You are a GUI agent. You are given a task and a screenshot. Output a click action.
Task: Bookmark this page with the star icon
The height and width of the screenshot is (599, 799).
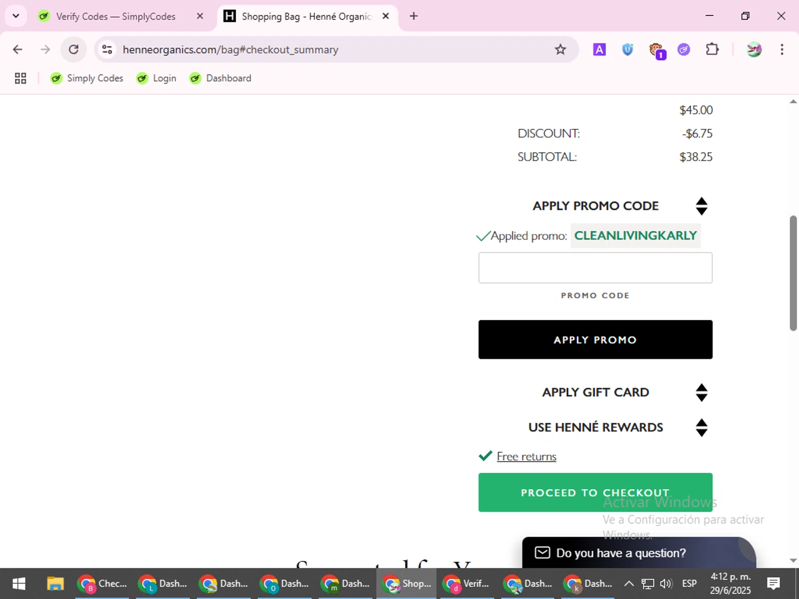coord(560,50)
